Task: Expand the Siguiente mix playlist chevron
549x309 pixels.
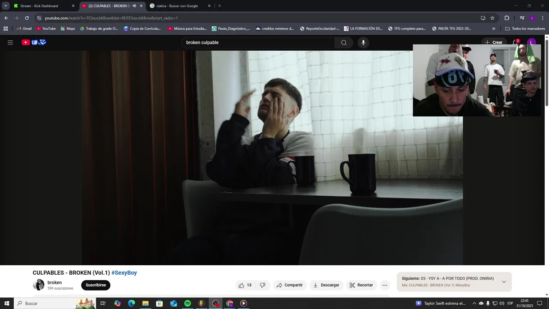Action: click(504, 282)
